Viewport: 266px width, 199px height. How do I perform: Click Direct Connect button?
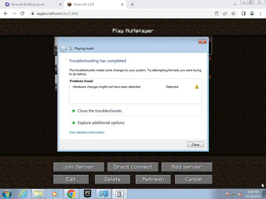tap(133, 167)
